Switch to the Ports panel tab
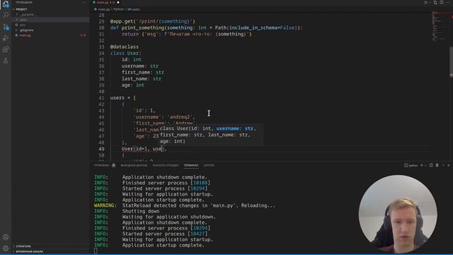Screen dimensions: 453x255 [x=209, y=165]
